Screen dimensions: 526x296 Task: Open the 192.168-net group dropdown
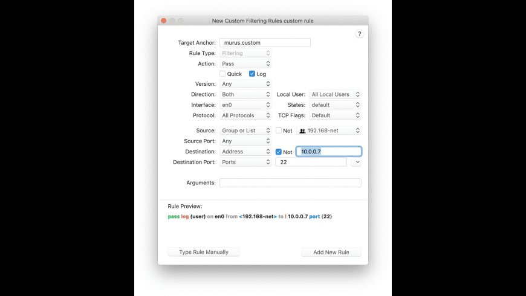pyautogui.click(x=329, y=130)
